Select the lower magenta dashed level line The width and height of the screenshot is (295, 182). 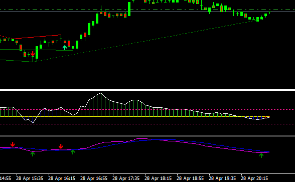pyautogui.click(x=147, y=124)
